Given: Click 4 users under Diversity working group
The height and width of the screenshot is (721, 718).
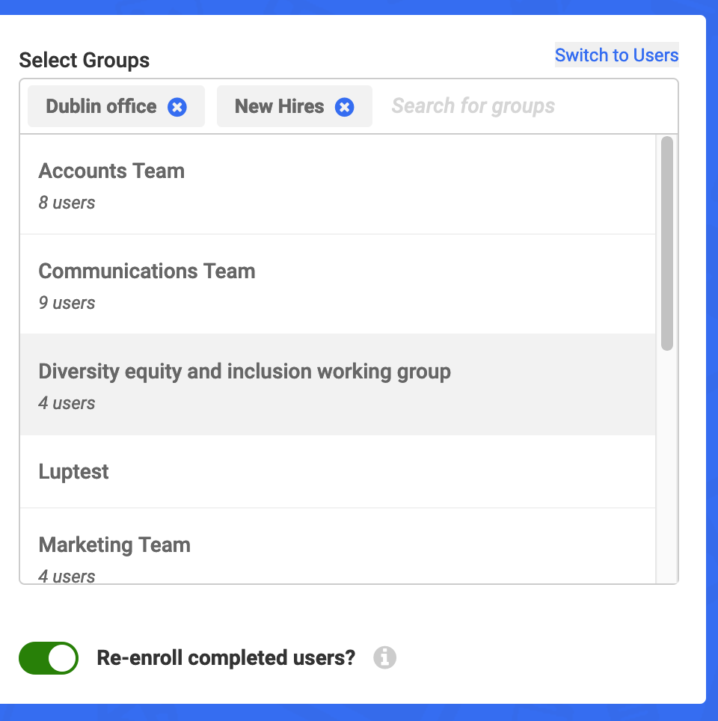Looking at the screenshot, I should pos(67,403).
